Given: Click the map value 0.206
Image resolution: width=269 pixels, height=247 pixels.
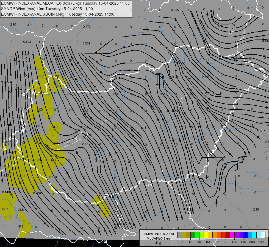Looking at the screenshot, I should [x=37, y=193].
